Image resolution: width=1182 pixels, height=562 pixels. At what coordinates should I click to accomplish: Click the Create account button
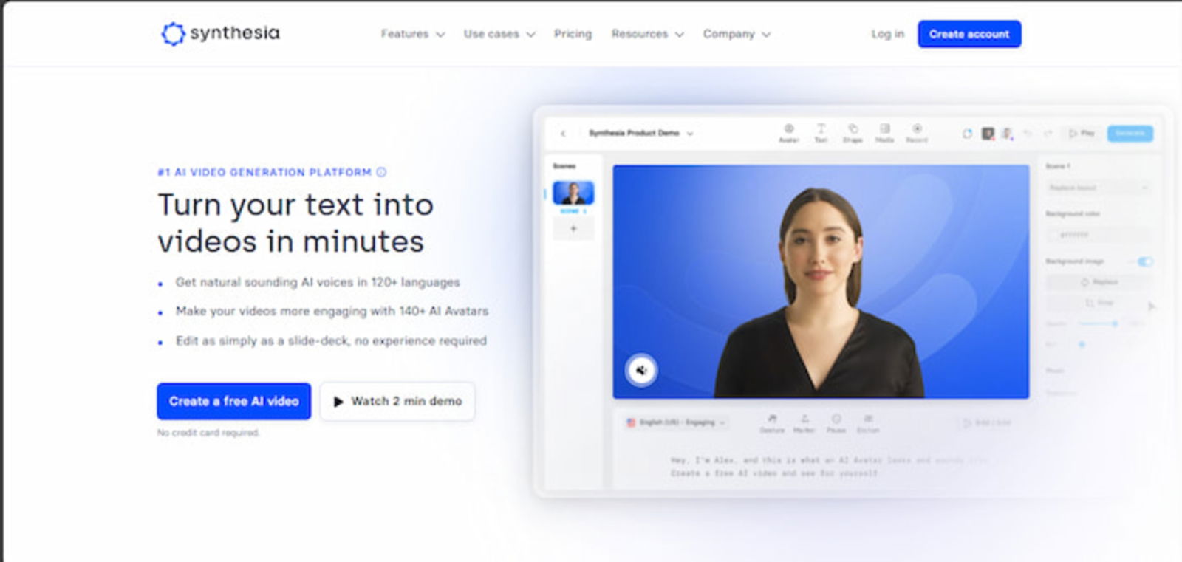(x=969, y=34)
